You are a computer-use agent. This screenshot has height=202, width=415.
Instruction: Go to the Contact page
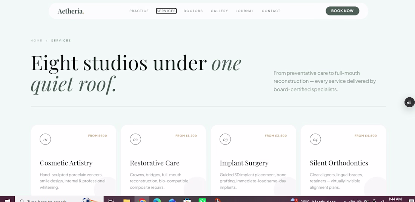pos(271,11)
